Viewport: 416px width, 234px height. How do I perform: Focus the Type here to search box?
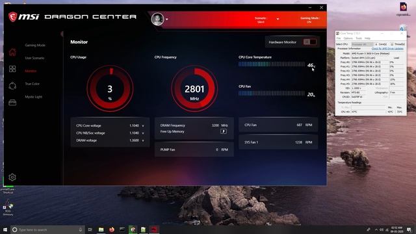[47, 229]
